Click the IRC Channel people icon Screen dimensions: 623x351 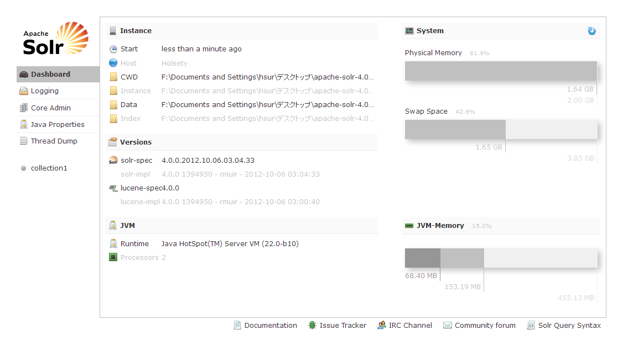382,326
